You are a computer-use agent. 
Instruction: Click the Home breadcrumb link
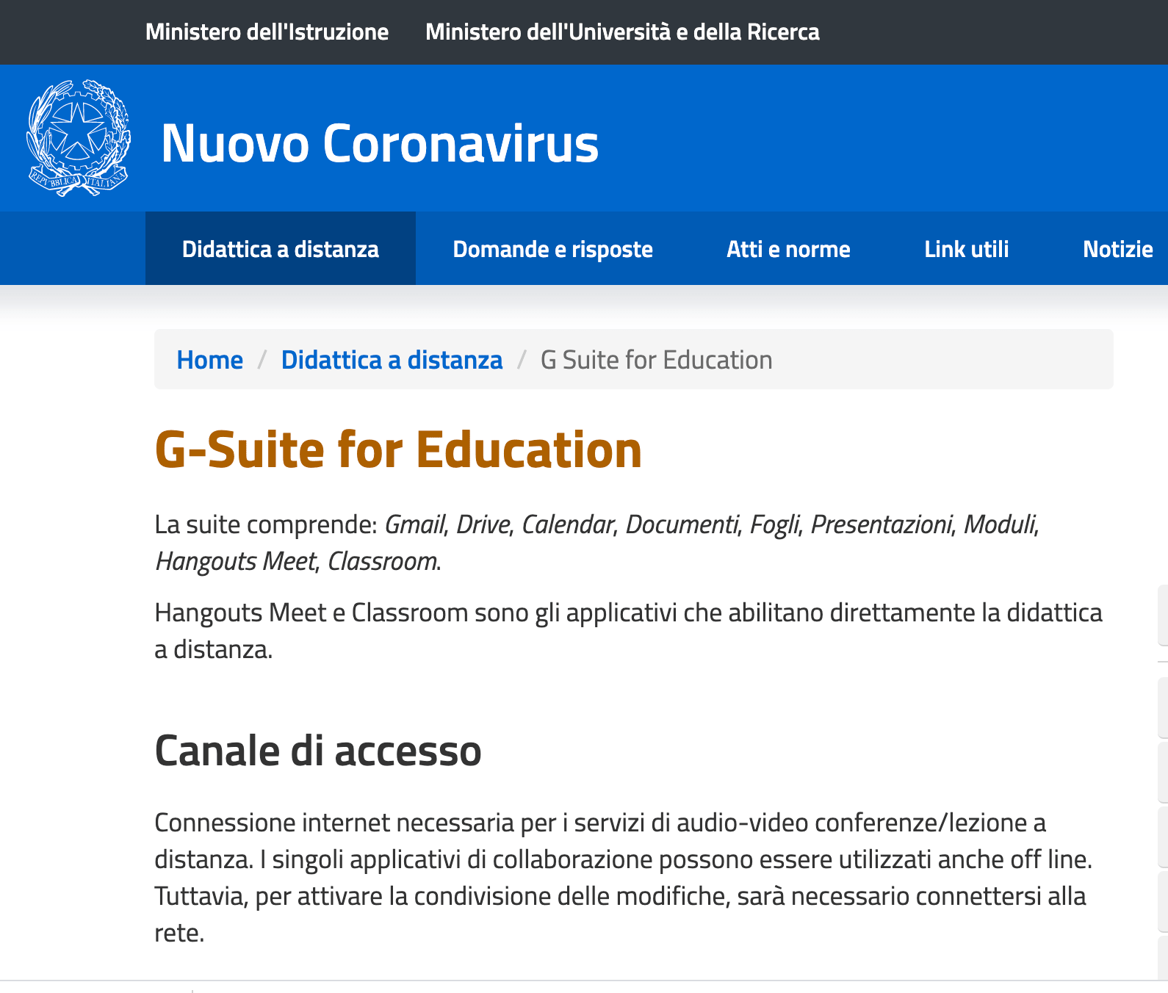click(210, 360)
